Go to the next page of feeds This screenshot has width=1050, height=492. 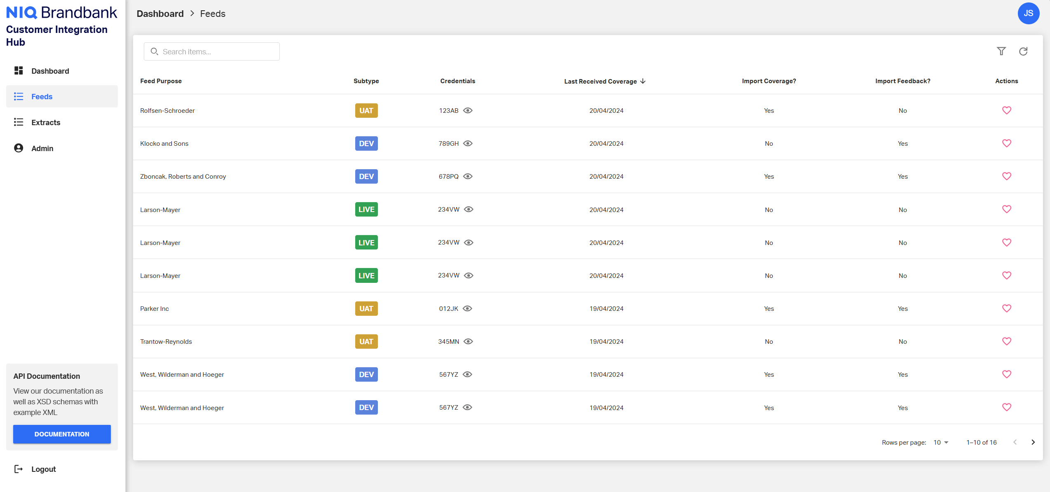[x=1033, y=442]
